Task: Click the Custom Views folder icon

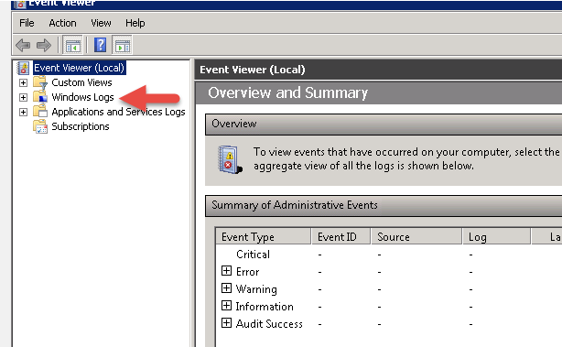Action: tap(40, 82)
